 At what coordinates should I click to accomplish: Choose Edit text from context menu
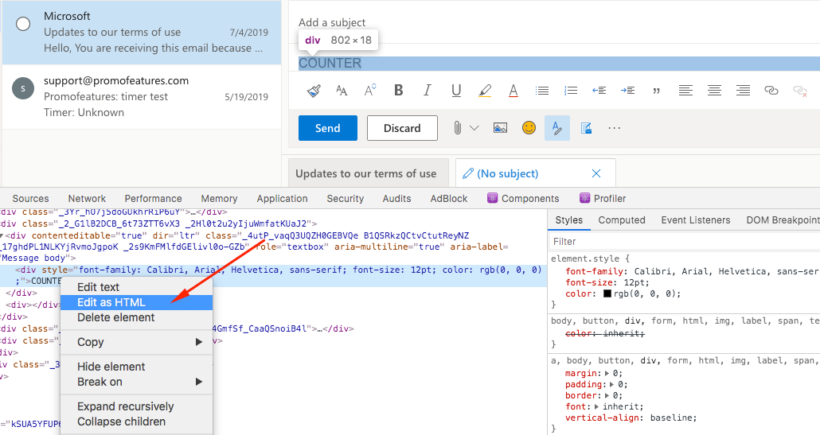(136, 287)
